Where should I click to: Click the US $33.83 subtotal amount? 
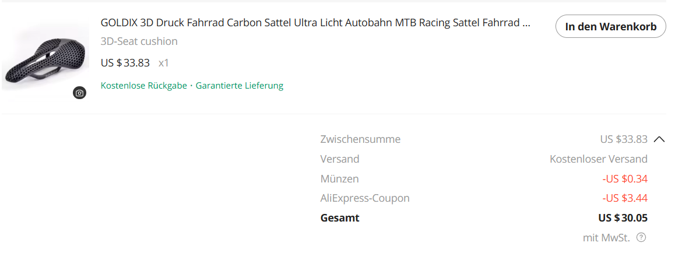pos(624,139)
